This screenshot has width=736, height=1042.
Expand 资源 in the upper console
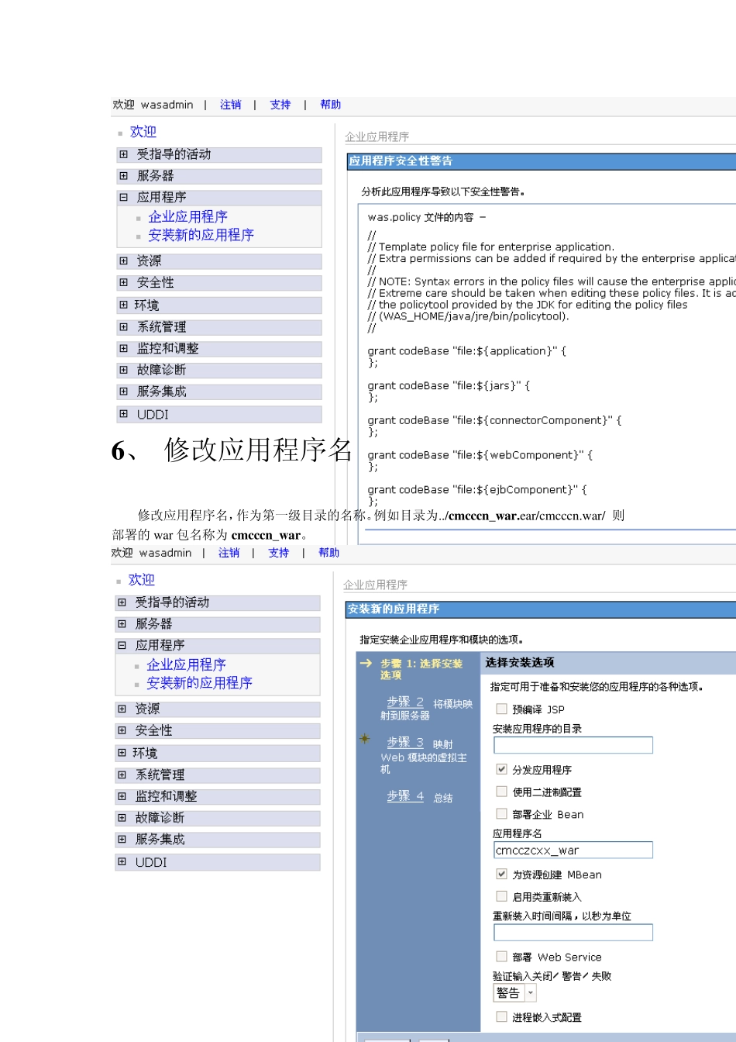pyautogui.click(x=124, y=260)
